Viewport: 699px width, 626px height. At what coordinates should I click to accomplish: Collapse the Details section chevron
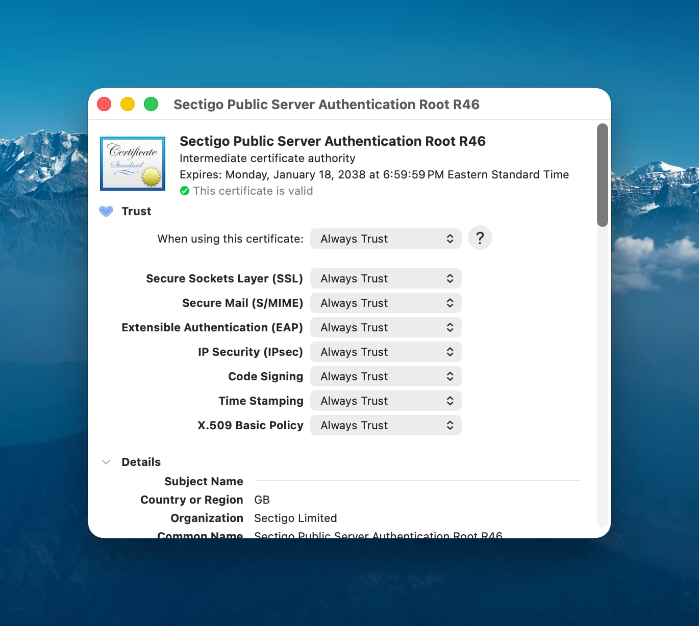(x=106, y=462)
